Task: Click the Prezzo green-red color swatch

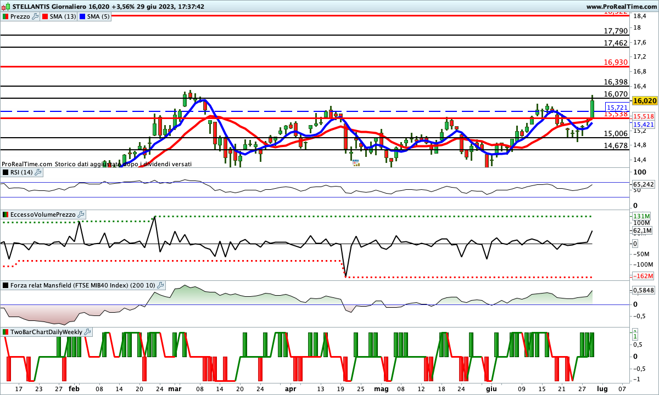Action: coord(5,16)
